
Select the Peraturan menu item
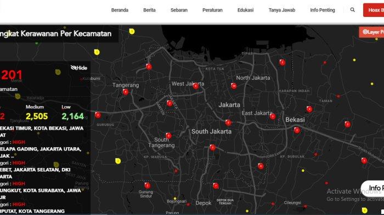(x=212, y=10)
